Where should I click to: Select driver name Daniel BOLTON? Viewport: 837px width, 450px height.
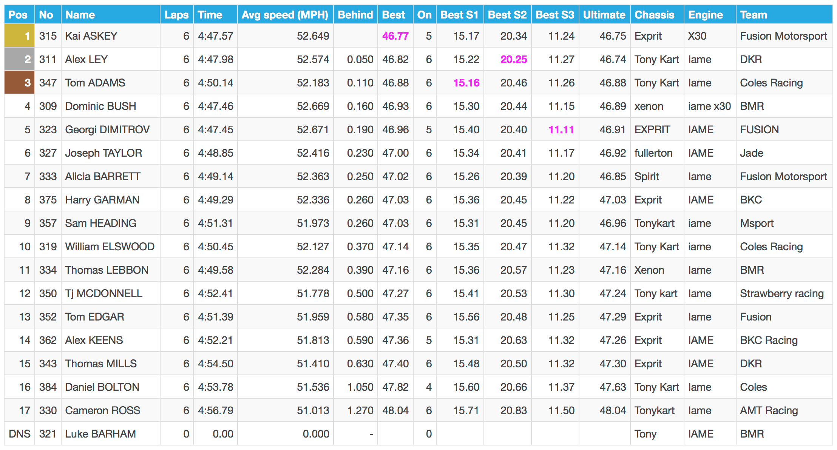point(102,387)
